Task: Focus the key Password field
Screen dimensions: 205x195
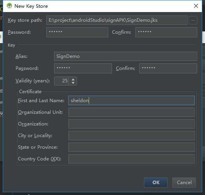Action: point(83,68)
